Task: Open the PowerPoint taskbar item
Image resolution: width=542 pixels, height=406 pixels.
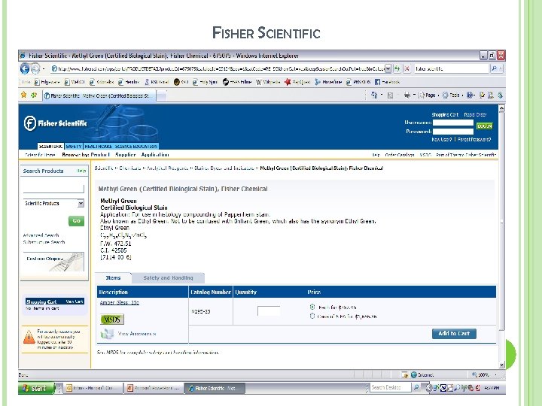Action: [153, 389]
